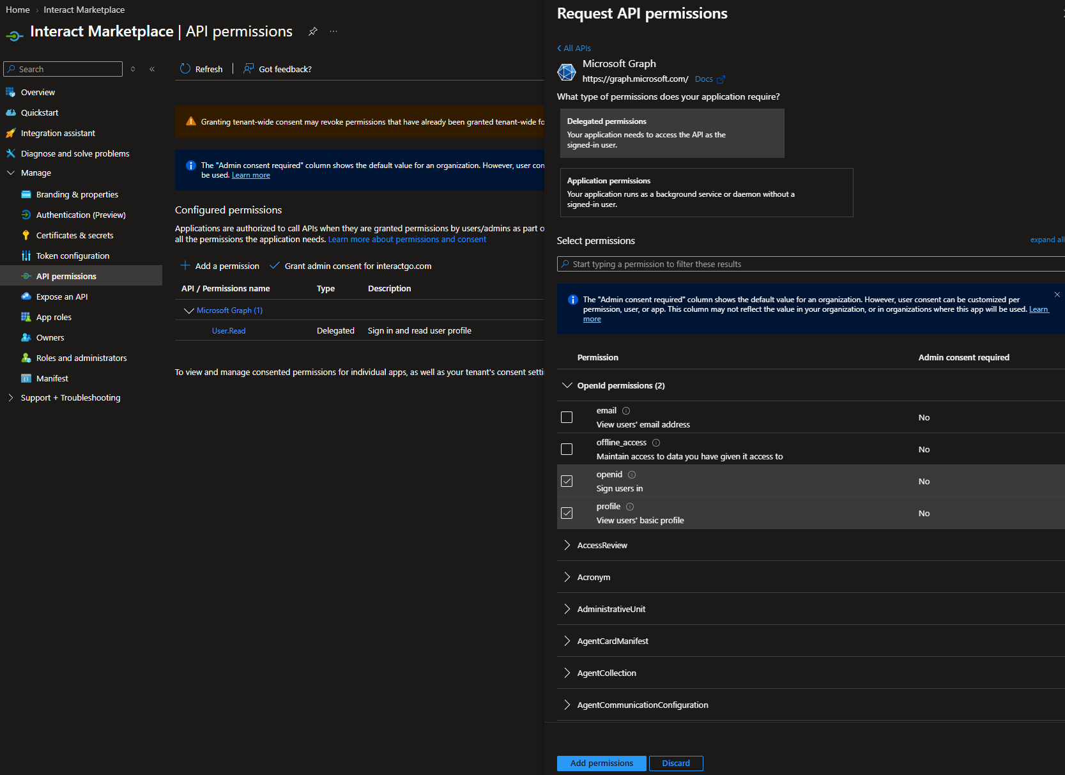1065x775 pixels.
Task: Click the Certificates & secrets key icon
Action: pyautogui.click(x=26, y=235)
